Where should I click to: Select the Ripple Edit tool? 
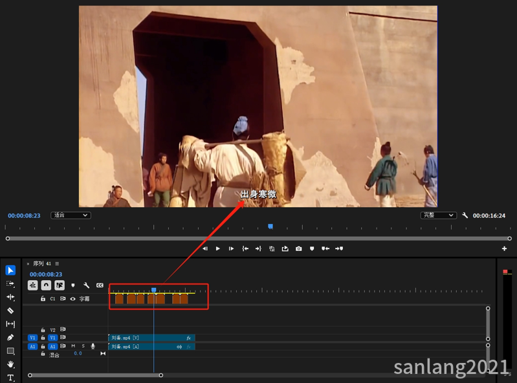[x=10, y=297]
